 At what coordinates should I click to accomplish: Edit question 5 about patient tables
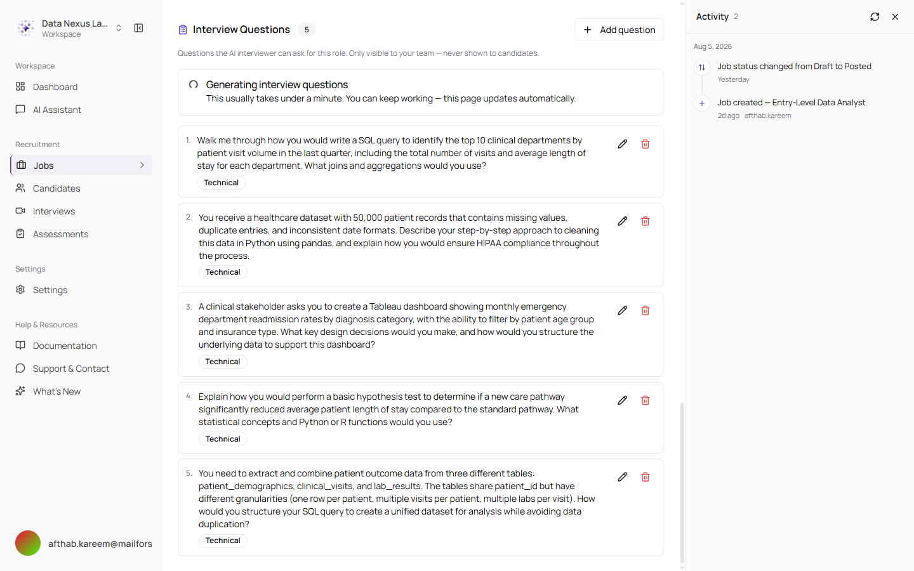click(x=622, y=477)
